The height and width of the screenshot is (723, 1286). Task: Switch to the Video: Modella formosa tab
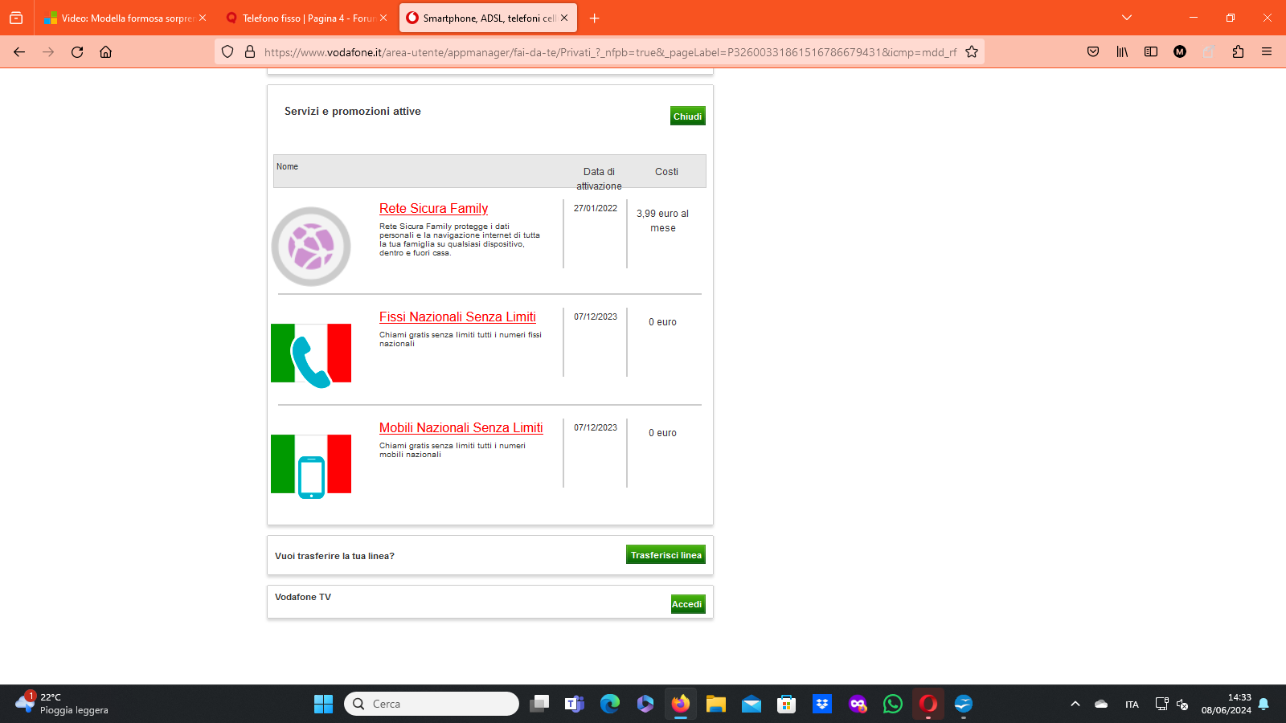point(126,18)
